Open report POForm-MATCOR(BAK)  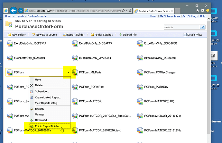[x=159, y=101]
